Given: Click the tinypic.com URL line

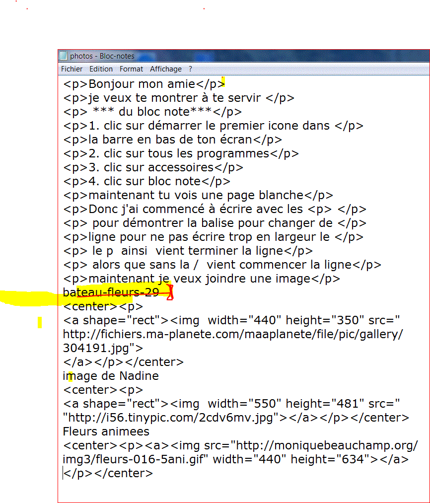Looking at the screenshot, I should [x=169, y=418].
